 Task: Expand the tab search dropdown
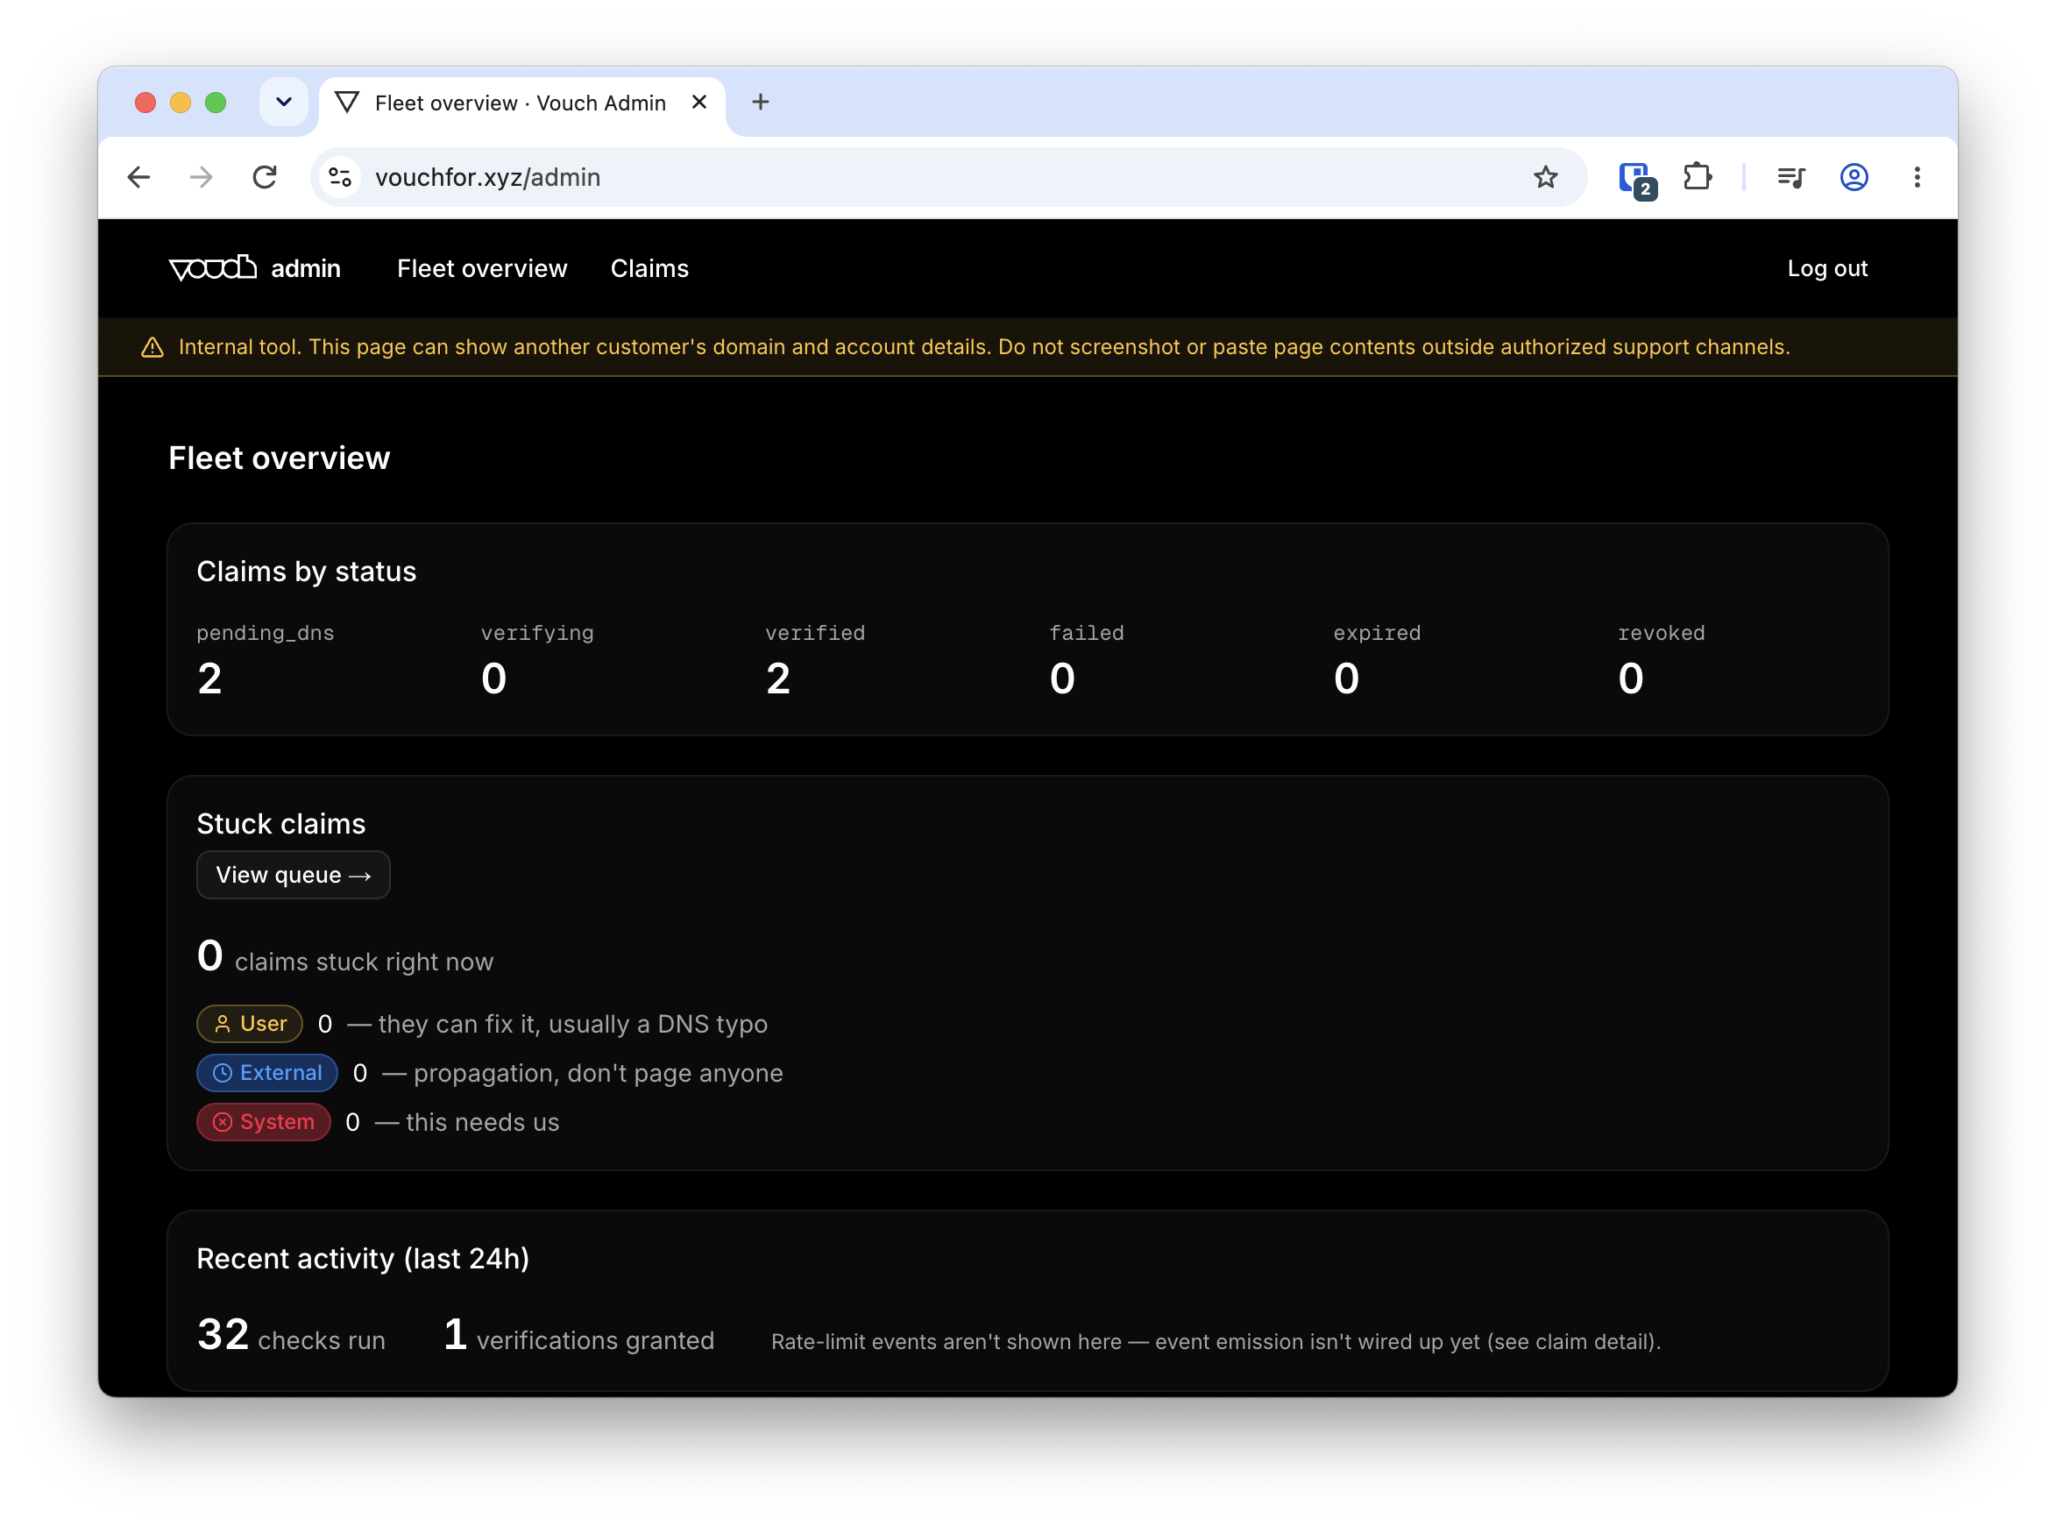point(284,102)
